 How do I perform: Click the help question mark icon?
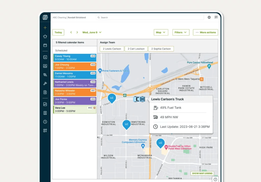coord(215,179)
